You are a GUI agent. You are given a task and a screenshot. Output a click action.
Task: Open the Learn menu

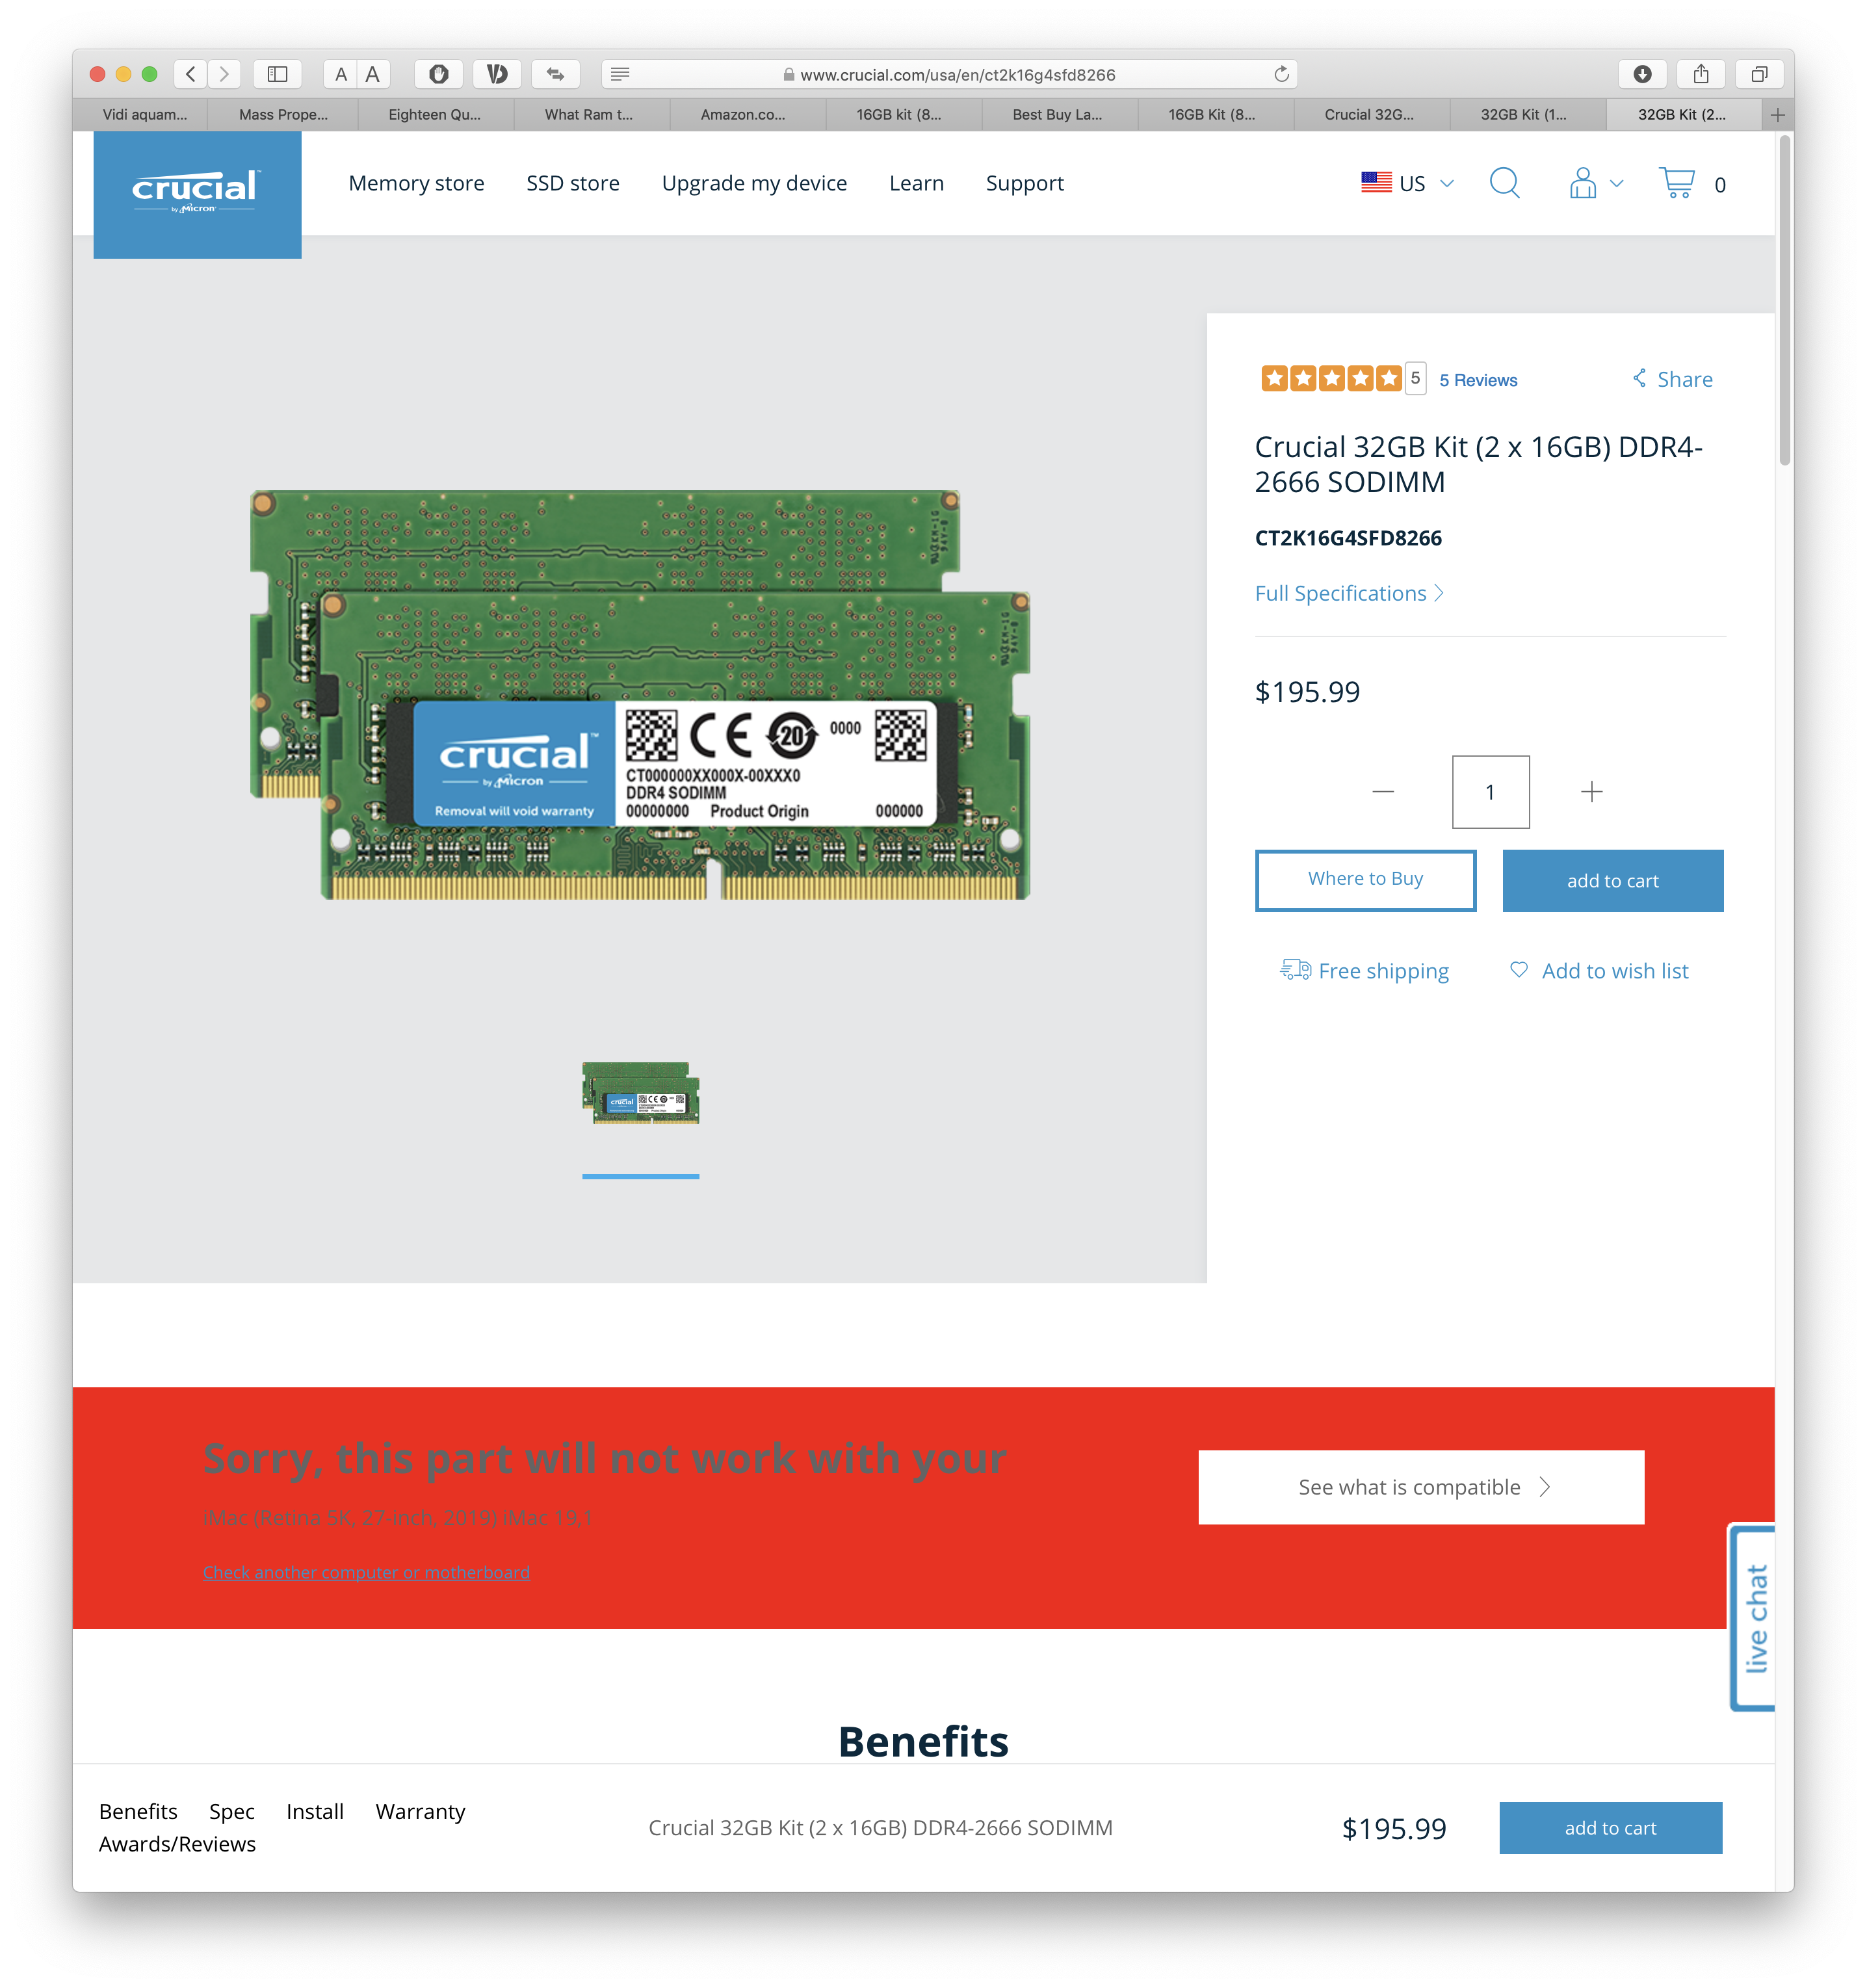tap(916, 183)
